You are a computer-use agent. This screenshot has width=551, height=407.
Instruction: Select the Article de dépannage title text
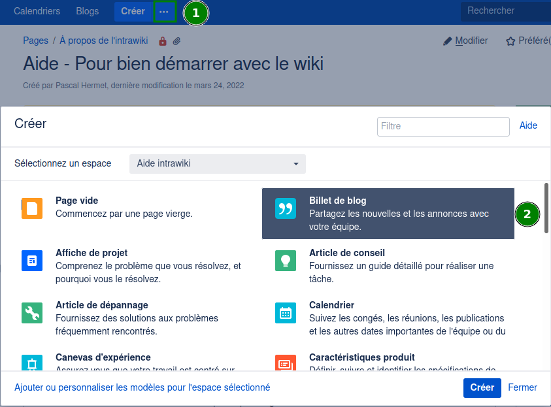point(101,305)
